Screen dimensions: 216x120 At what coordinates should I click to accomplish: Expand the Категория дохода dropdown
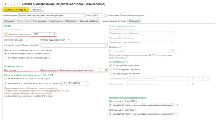click(68, 40)
